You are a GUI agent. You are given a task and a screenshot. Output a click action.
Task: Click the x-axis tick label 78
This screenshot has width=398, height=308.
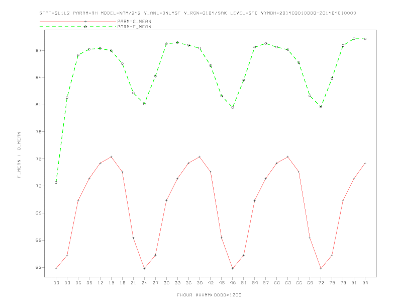[343, 283]
